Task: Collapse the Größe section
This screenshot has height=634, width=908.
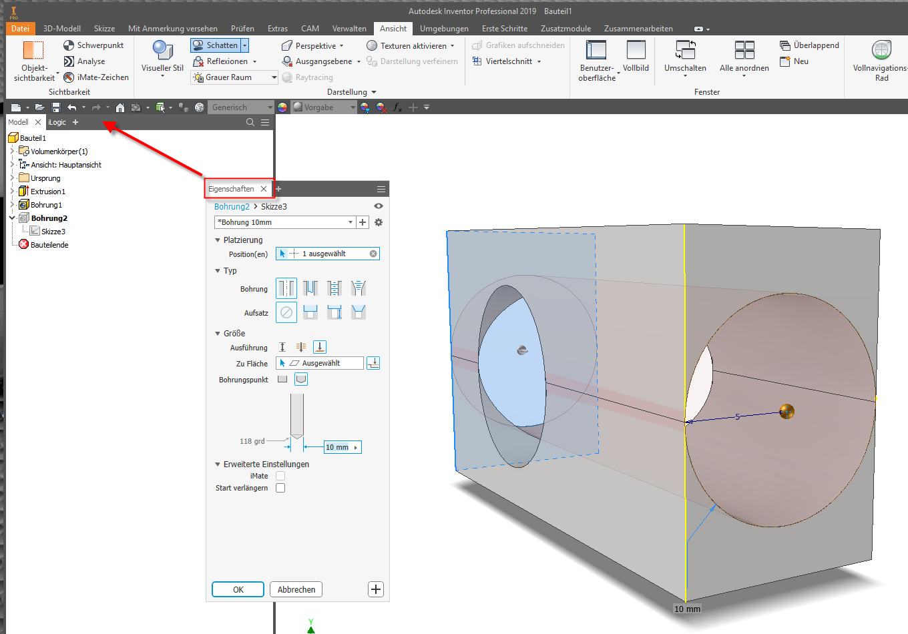Action: pos(218,334)
